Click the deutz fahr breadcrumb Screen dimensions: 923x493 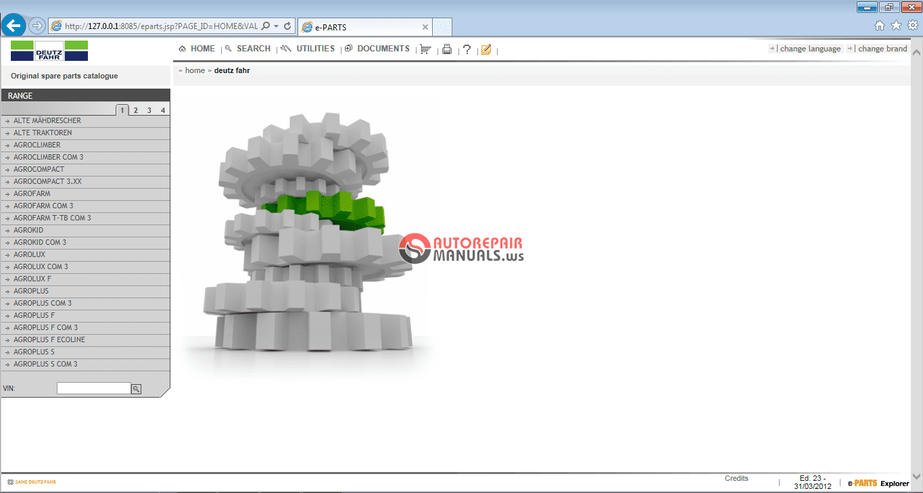tap(232, 70)
